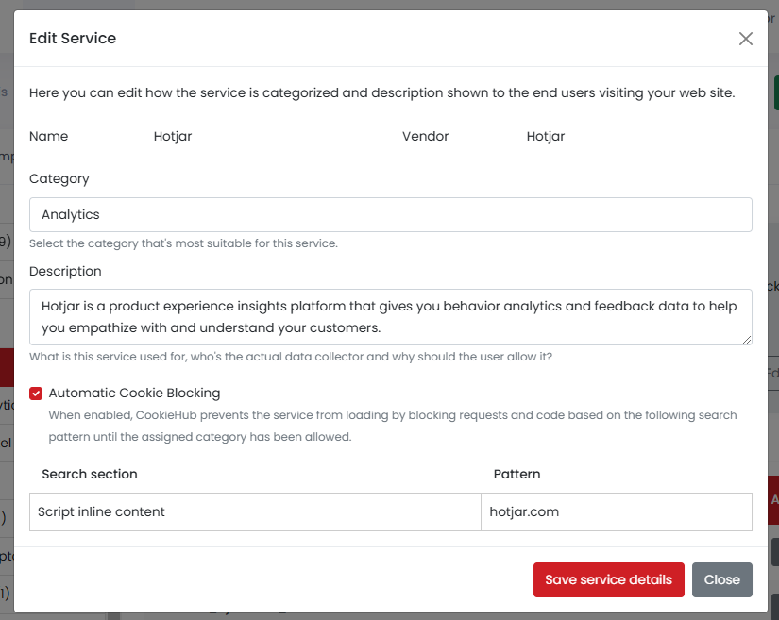Screen dimensions: 779x620
Task: Click the Hotjar value next to Vendor
Action: click(x=546, y=137)
